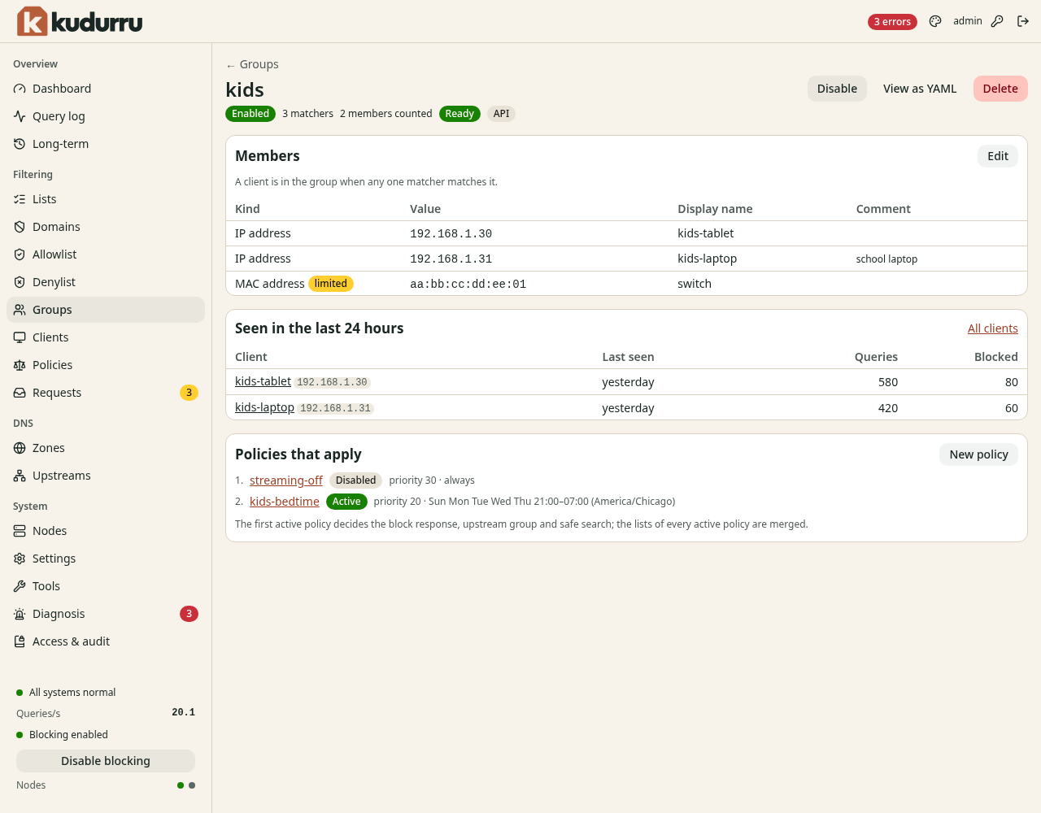Screen dimensions: 1041x813
Task: Select Requests in the sidebar menu
Action: point(106,393)
